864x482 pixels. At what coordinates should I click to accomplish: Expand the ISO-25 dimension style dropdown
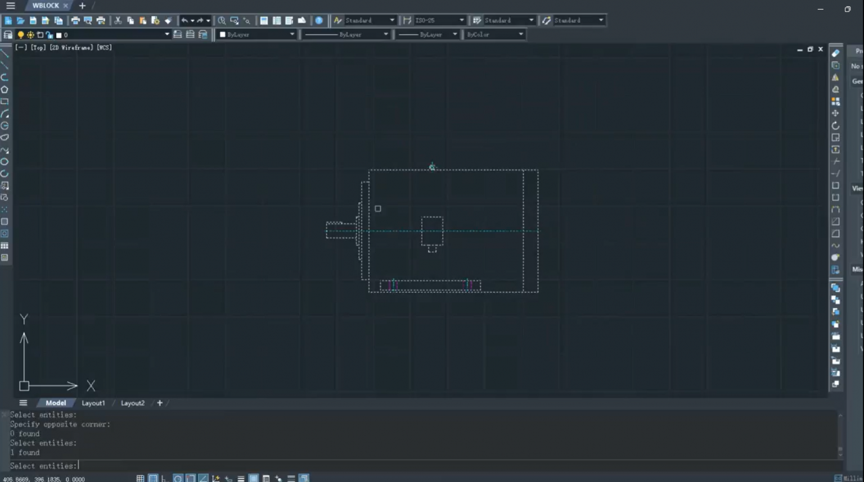461,21
